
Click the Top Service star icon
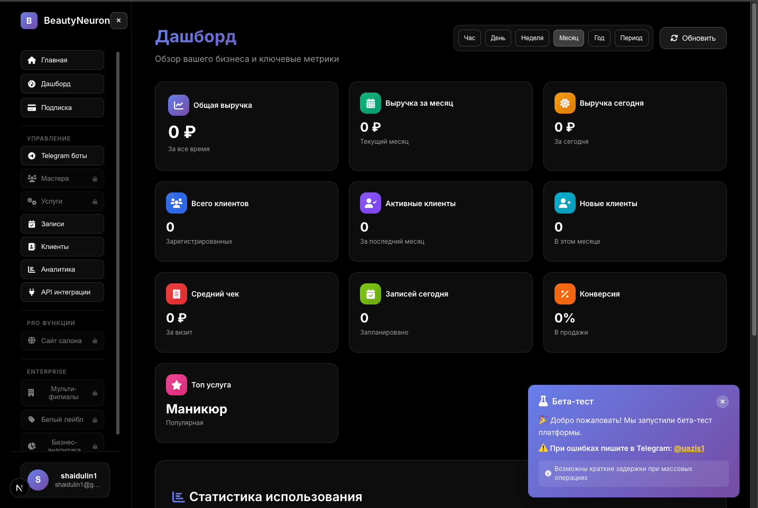pyautogui.click(x=177, y=385)
